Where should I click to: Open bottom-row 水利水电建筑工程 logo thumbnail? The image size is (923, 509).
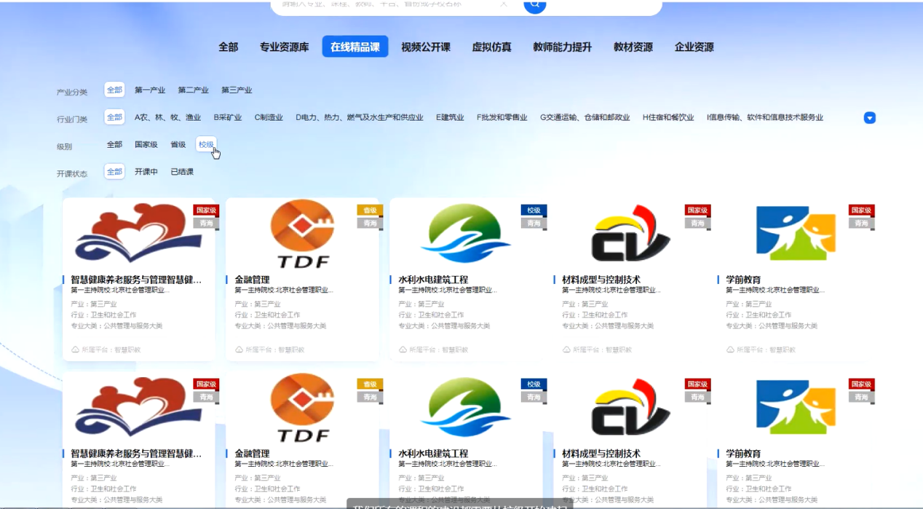(x=466, y=407)
